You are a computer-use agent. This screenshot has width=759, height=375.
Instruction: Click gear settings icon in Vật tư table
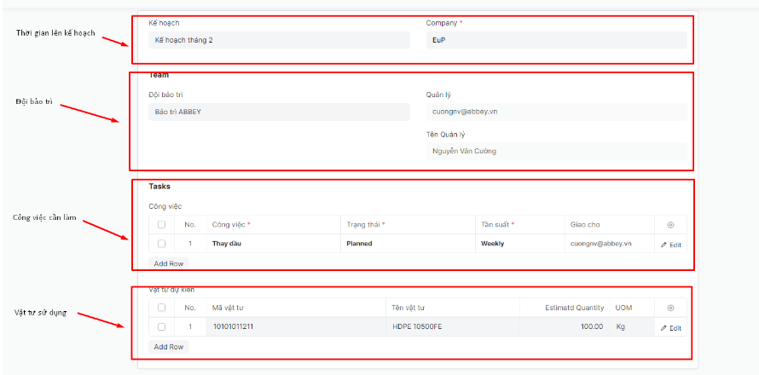pyautogui.click(x=670, y=308)
